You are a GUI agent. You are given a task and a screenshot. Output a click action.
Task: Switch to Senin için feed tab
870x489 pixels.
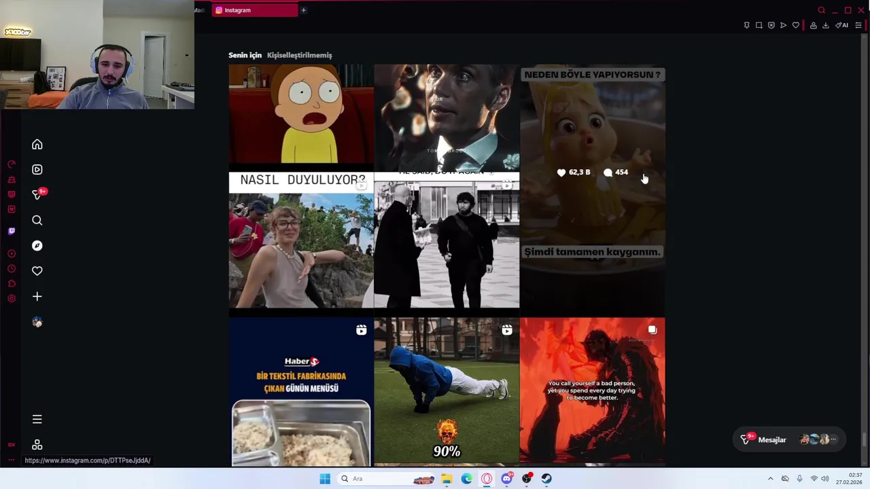click(x=245, y=55)
